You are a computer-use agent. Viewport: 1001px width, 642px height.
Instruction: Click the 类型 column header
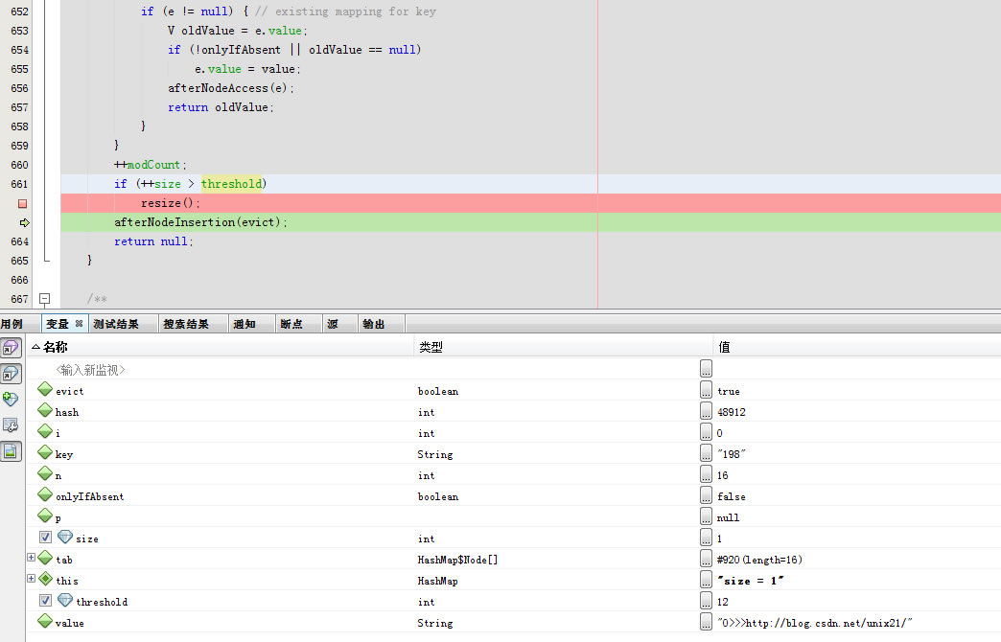(563, 347)
